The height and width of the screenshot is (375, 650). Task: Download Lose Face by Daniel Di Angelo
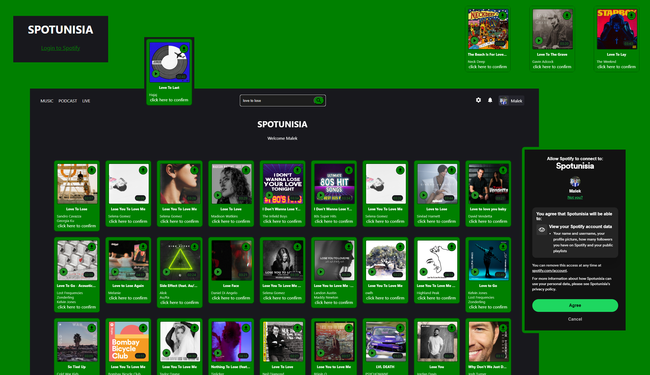coord(246,247)
